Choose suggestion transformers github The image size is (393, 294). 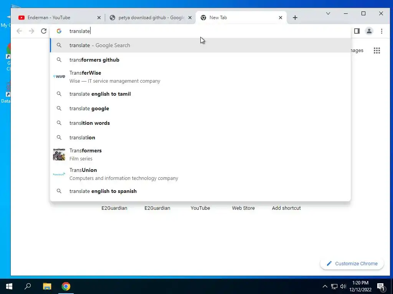click(x=200, y=60)
